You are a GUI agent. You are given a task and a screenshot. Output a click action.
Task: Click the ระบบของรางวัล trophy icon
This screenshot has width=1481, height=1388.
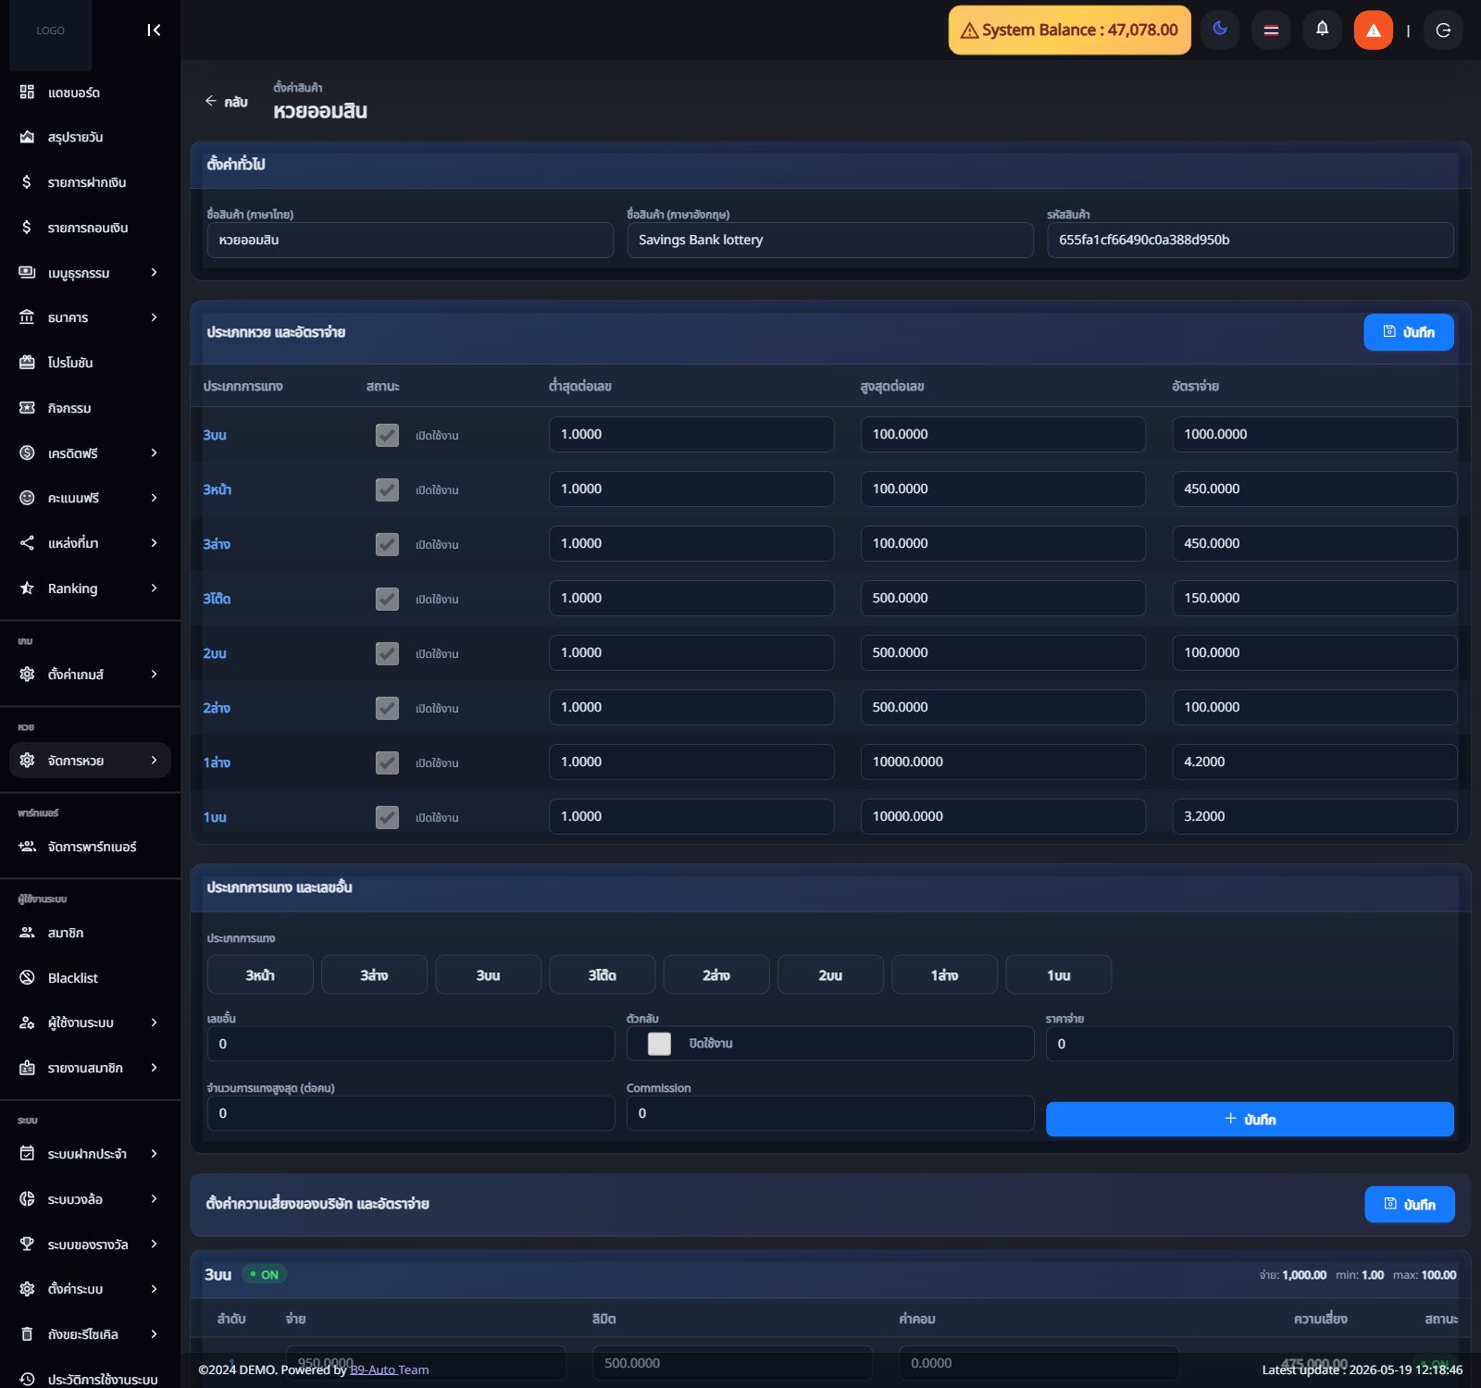click(x=27, y=1245)
